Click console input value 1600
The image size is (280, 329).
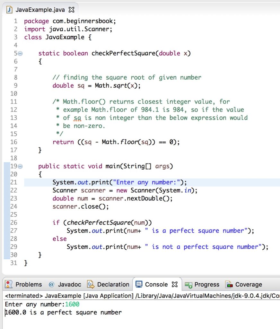point(72,304)
